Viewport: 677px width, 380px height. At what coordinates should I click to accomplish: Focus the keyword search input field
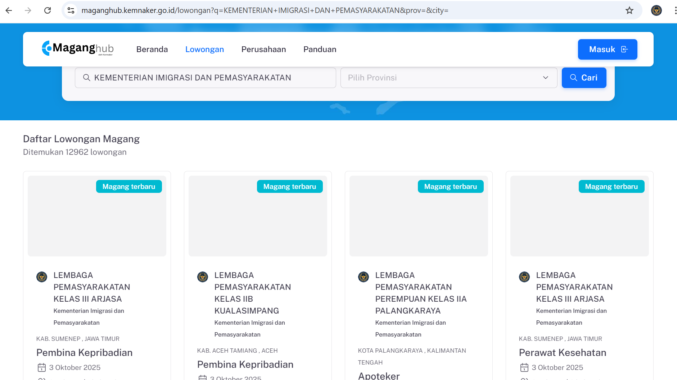pos(205,78)
